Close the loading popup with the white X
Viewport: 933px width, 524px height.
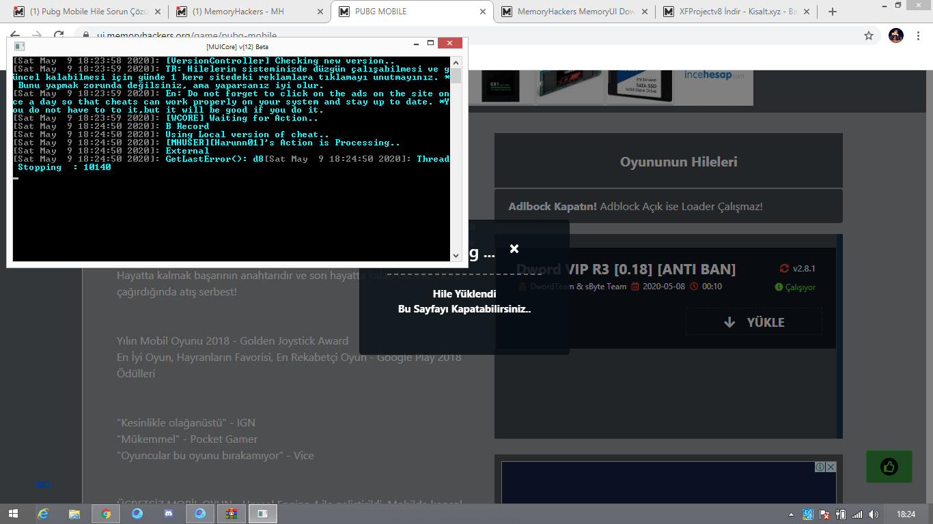[514, 248]
